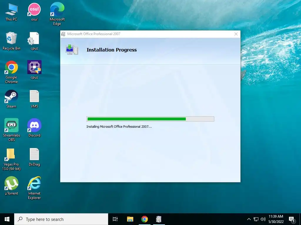Open the notification Action Center
The width and height of the screenshot is (301, 225).
[x=292, y=219]
